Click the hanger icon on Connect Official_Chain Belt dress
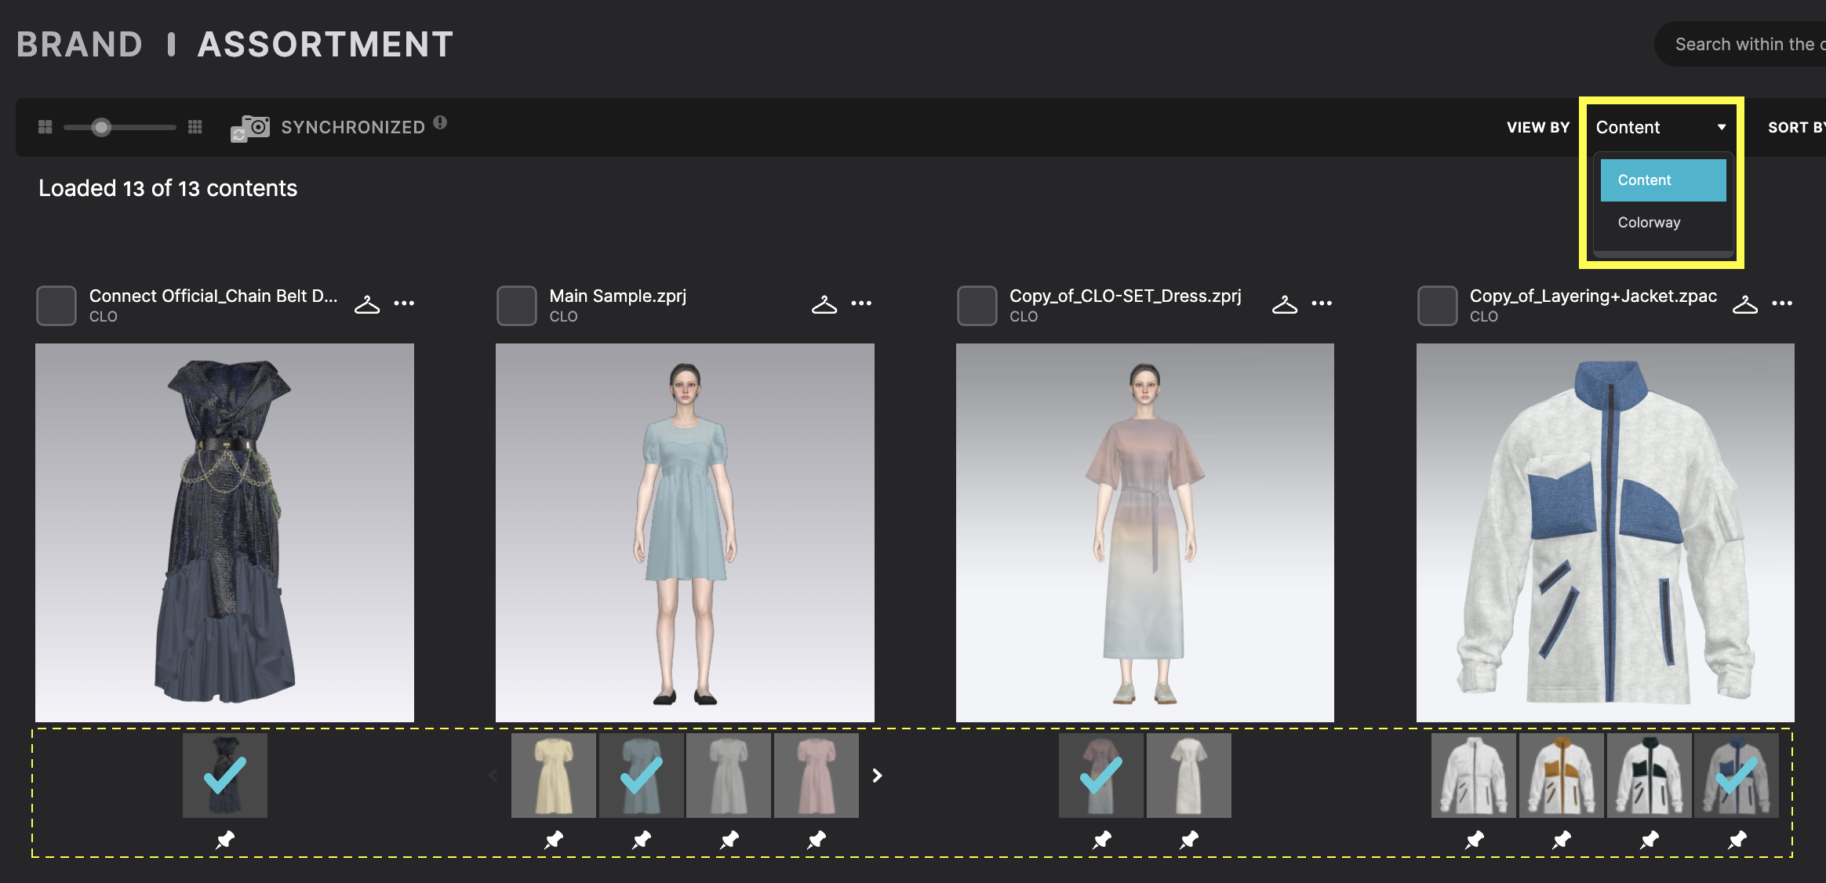 point(366,303)
